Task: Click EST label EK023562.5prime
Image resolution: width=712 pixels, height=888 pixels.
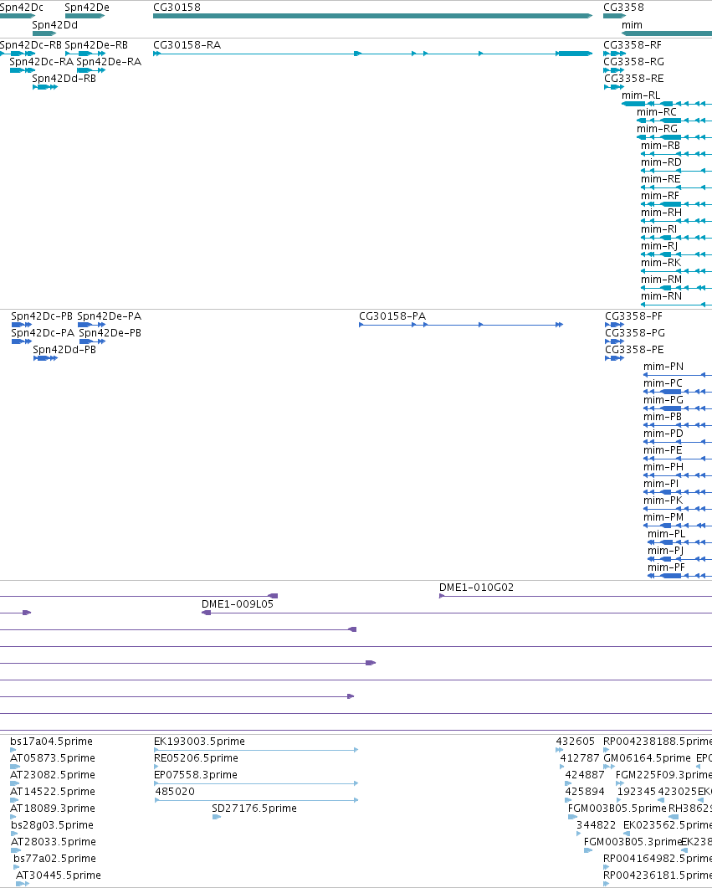Action: pyautogui.click(x=668, y=825)
